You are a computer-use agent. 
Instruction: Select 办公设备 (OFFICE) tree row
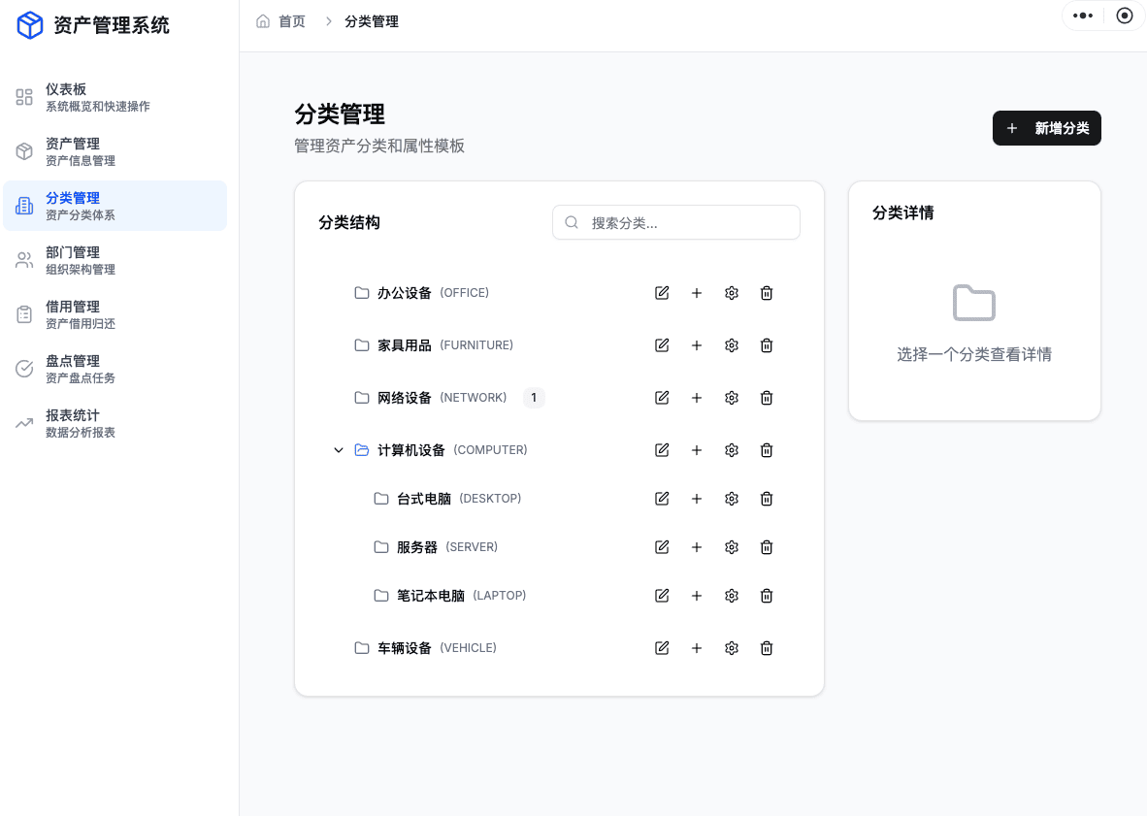(x=559, y=293)
